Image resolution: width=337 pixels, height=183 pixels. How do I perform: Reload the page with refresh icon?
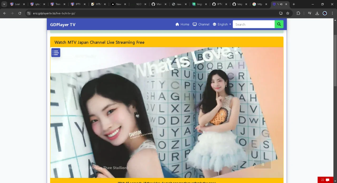pos(20,13)
